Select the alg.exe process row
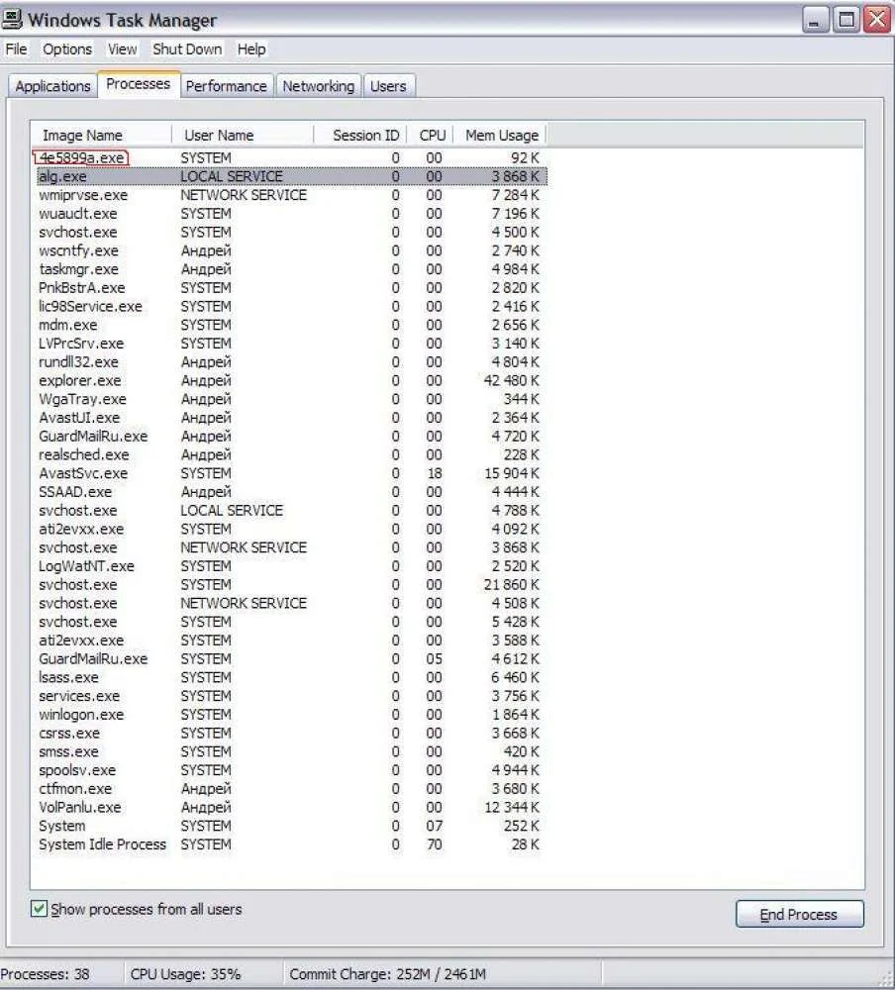Screen dimensions: 895x990 coord(290,176)
